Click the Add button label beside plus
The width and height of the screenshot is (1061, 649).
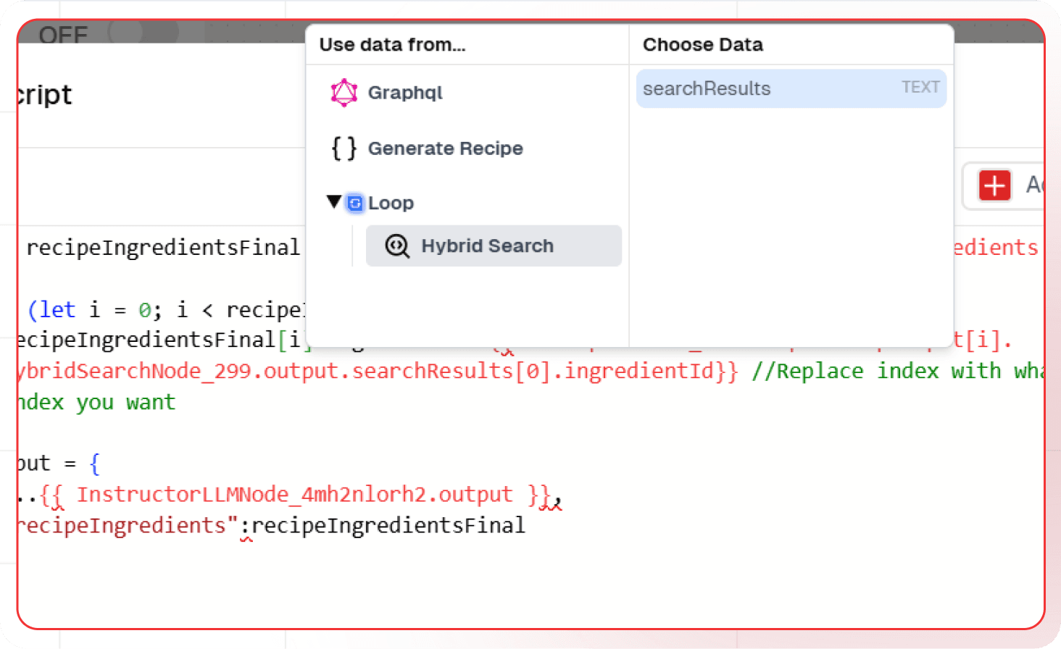(1033, 185)
